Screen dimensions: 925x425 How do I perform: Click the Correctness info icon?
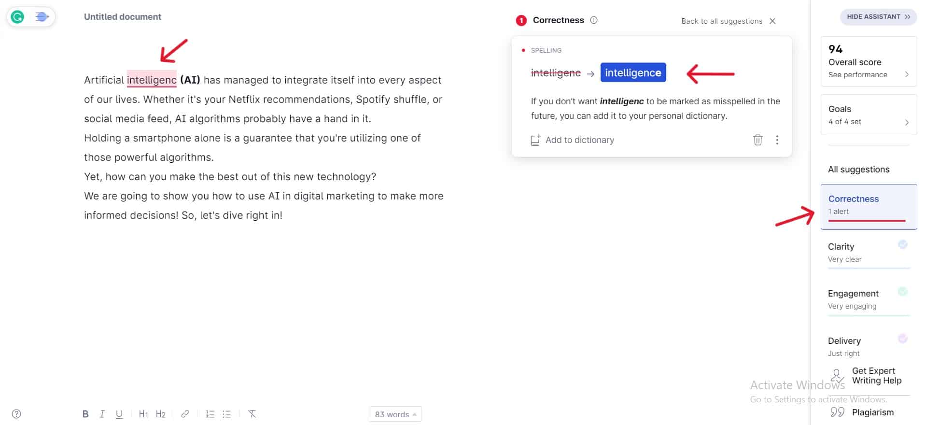[594, 20]
